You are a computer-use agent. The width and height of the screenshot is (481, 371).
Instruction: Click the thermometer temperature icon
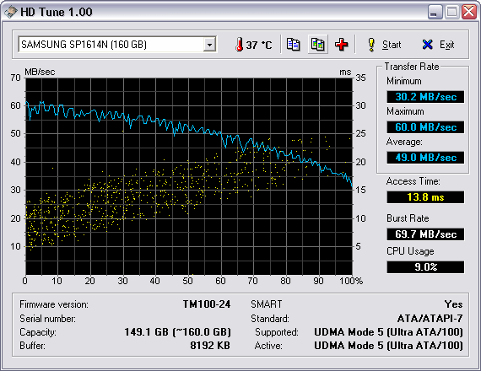point(240,45)
